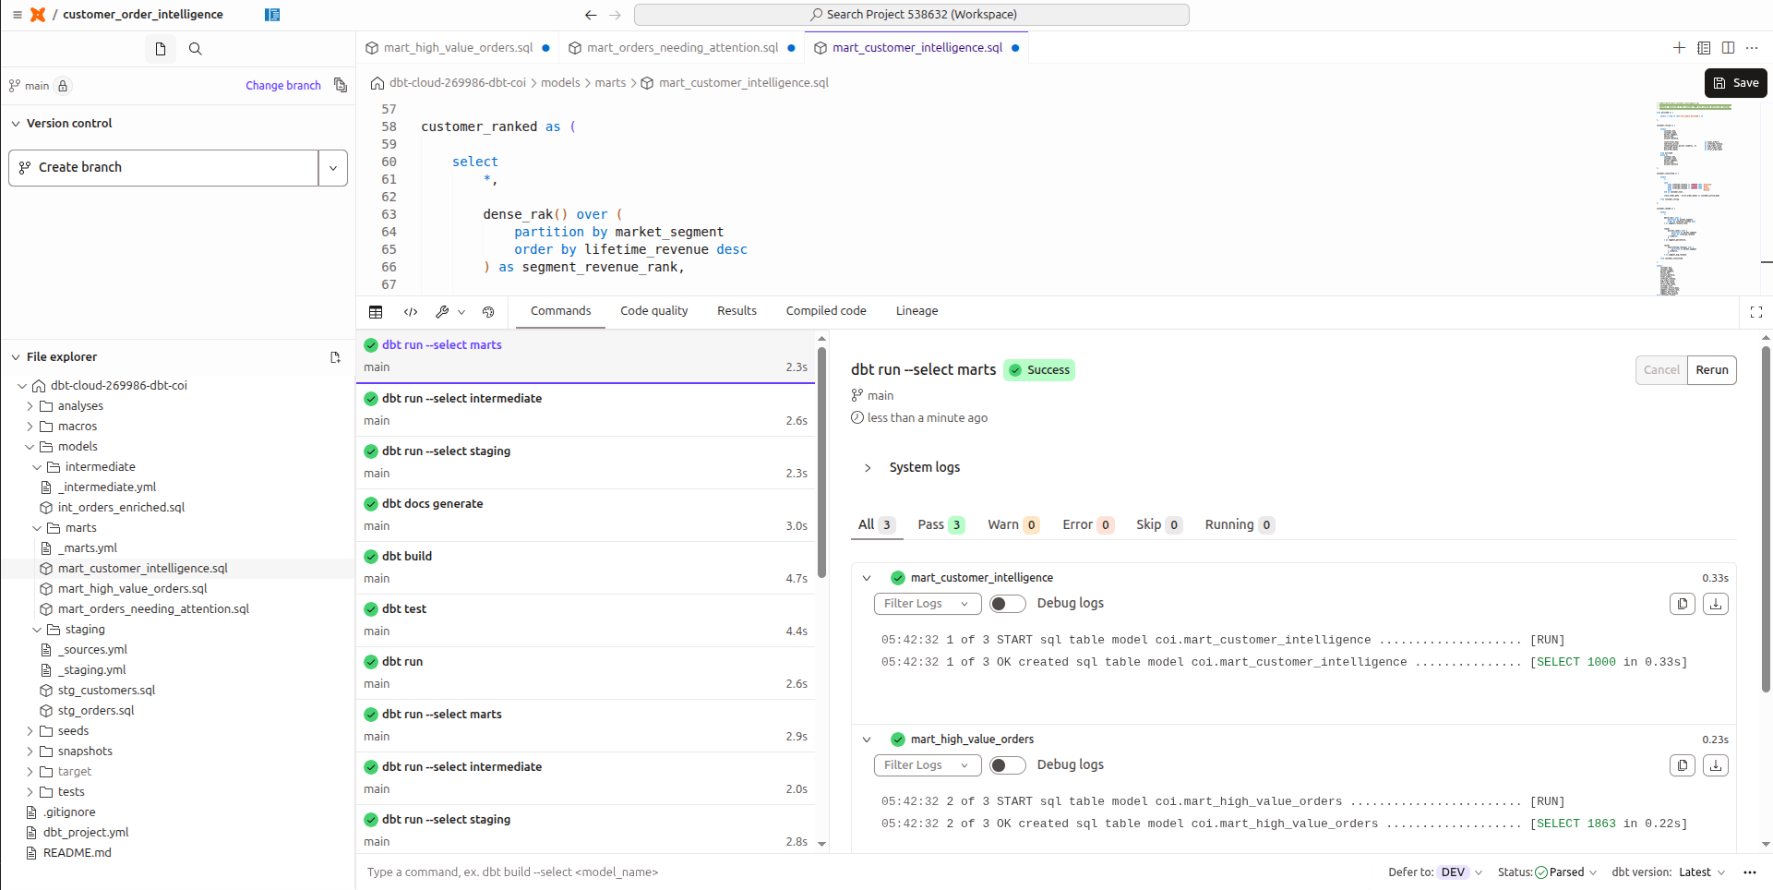Go forward with the right arrow
The height and width of the screenshot is (890, 1773).
tap(616, 15)
